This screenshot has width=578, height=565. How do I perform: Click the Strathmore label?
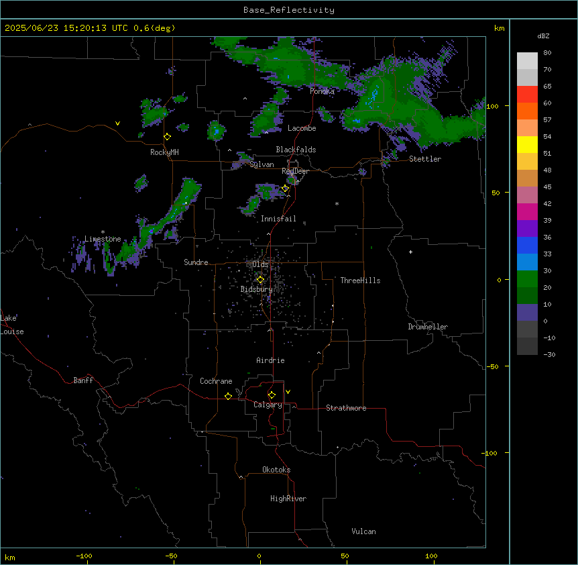[346, 408]
